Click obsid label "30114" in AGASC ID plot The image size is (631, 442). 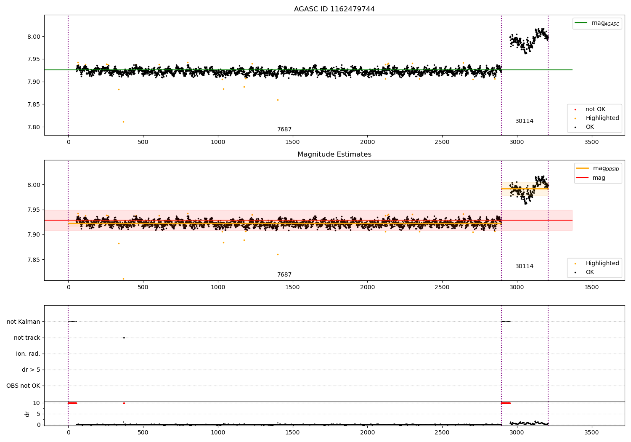524,121
